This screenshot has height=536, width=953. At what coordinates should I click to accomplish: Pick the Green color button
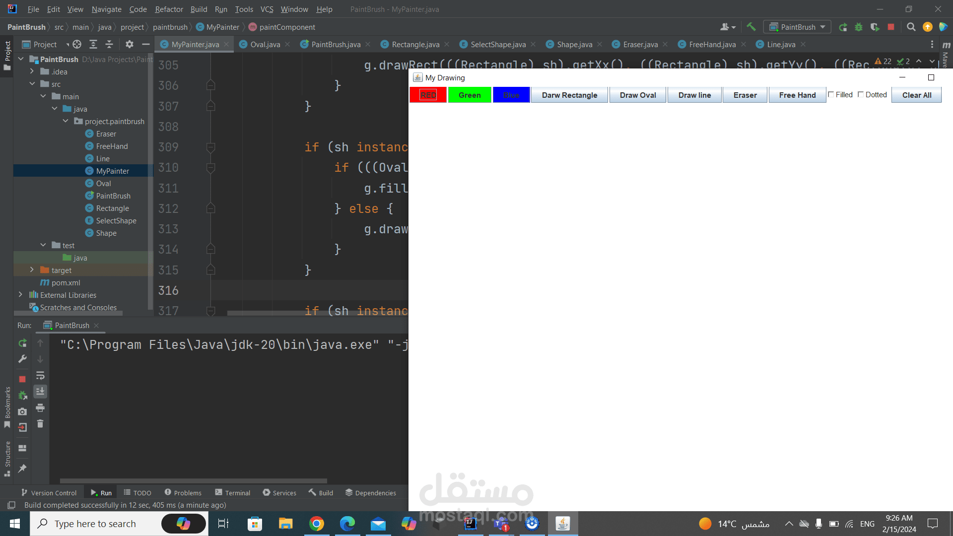(470, 95)
